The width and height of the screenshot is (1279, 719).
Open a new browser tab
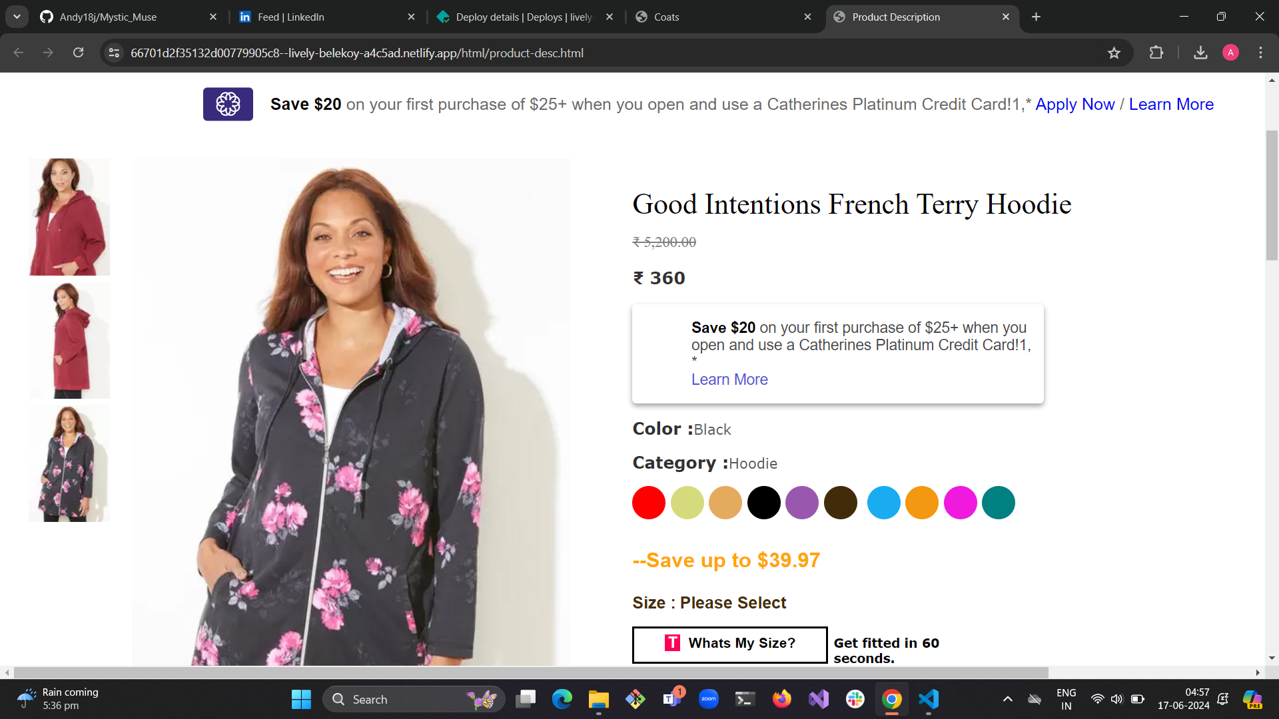point(1036,17)
